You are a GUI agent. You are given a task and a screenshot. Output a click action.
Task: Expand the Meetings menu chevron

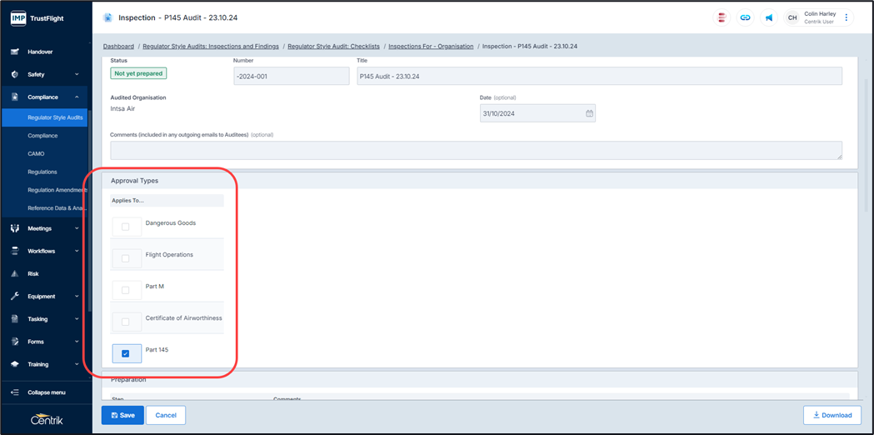(x=77, y=228)
